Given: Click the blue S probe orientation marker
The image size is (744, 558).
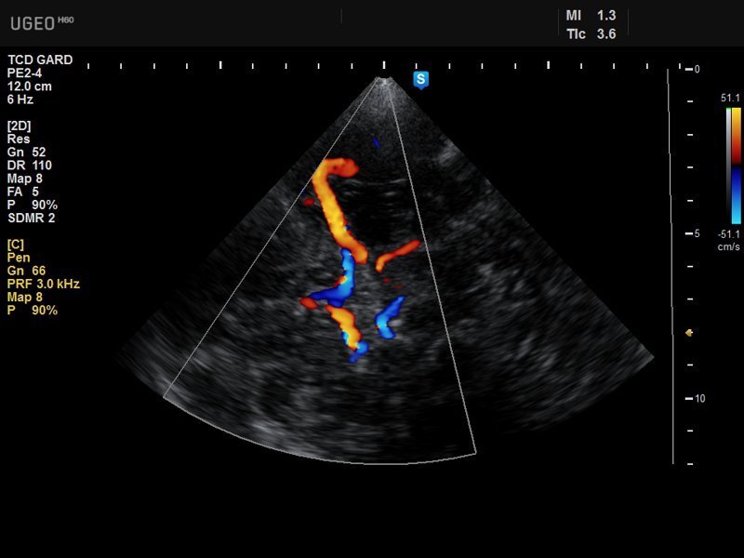Looking at the screenshot, I should click(x=420, y=80).
